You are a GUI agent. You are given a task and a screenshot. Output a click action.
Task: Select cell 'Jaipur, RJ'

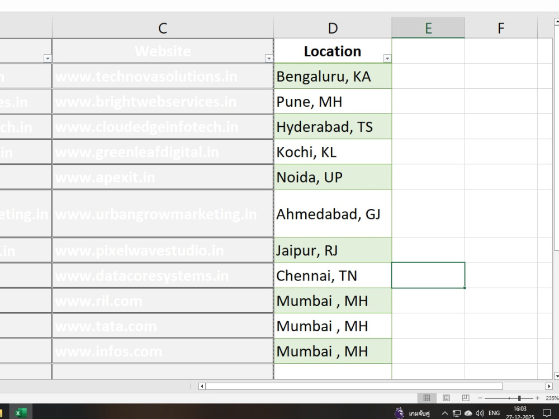[333, 250]
